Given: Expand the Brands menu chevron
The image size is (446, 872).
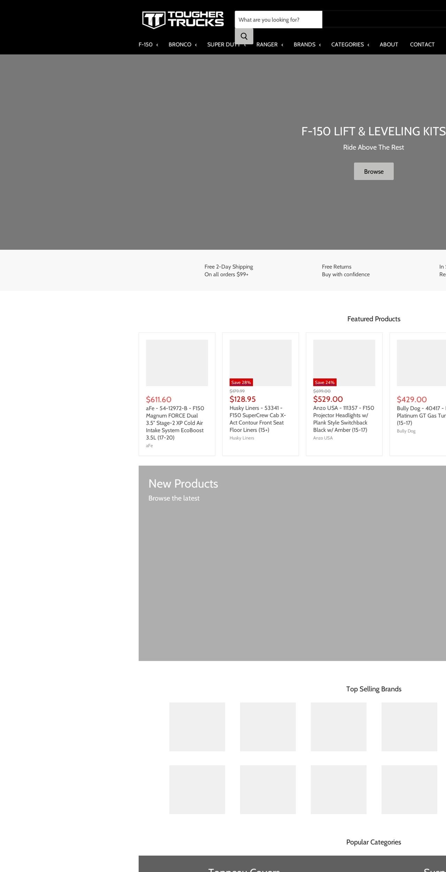Looking at the screenshot, I should [320, 45].
